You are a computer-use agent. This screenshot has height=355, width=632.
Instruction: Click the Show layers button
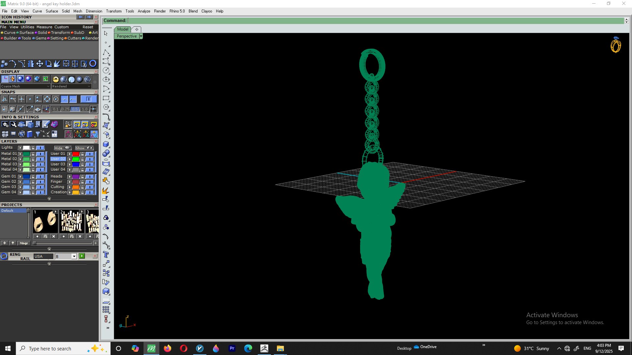(84, 148)
